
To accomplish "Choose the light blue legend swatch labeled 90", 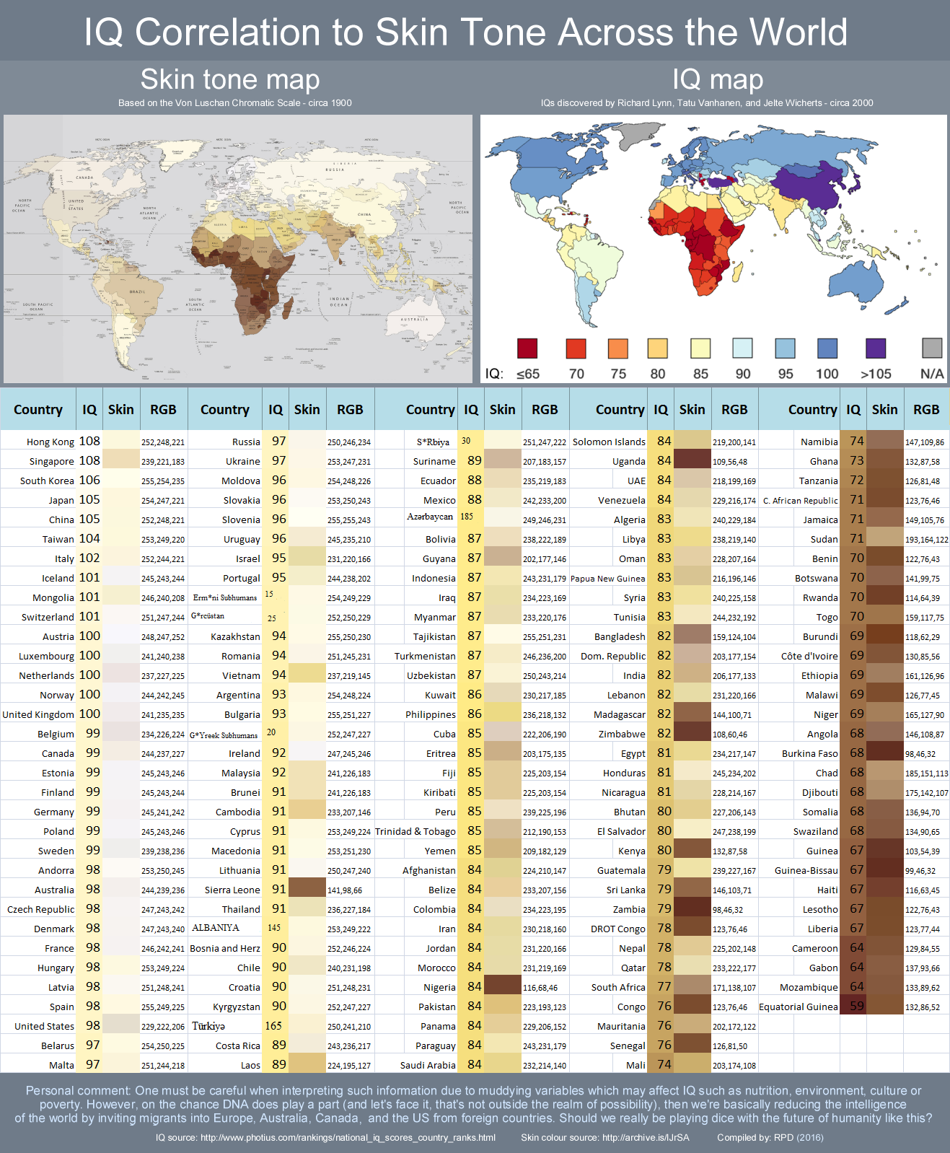I will coord(743,348).
